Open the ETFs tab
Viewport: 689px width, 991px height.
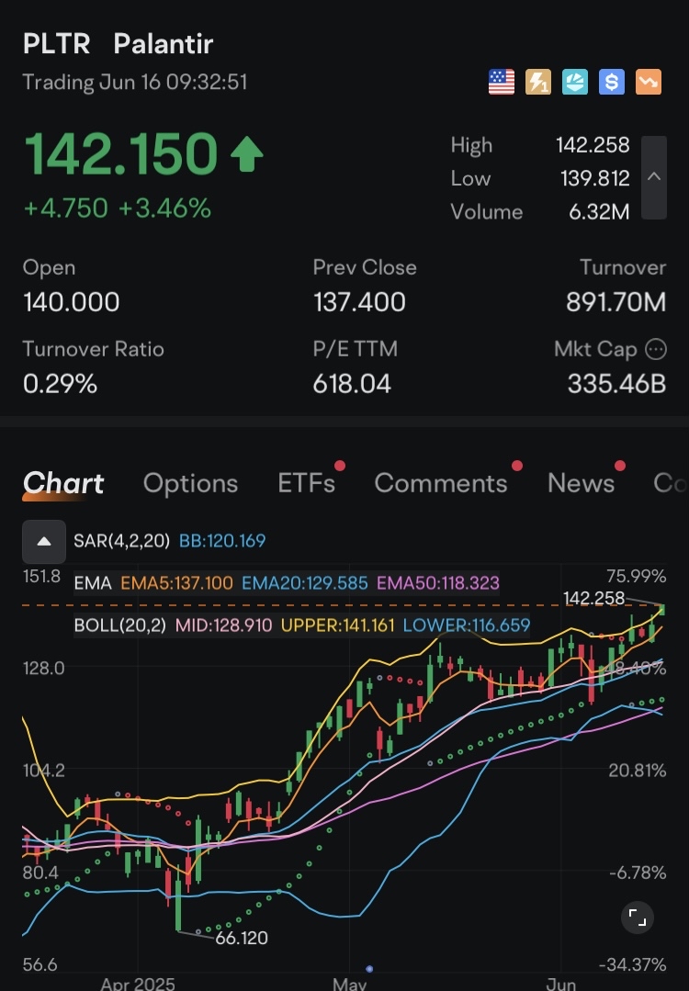307,483
